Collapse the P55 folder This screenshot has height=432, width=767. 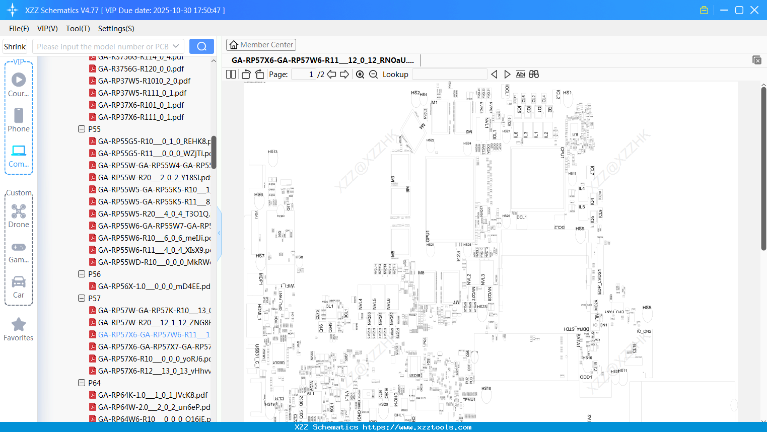click(82, 129)
